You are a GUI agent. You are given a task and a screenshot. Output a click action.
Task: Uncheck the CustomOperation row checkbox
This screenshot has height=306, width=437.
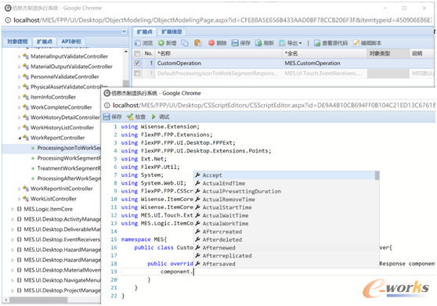pos(137,63)
